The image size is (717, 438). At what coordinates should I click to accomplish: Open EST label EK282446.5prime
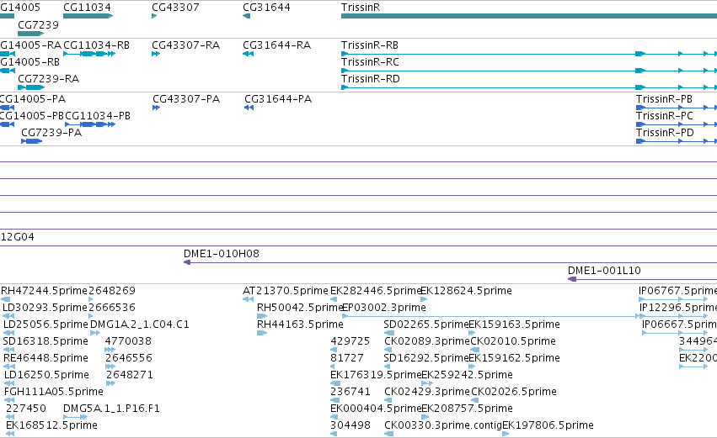(376, 291)
